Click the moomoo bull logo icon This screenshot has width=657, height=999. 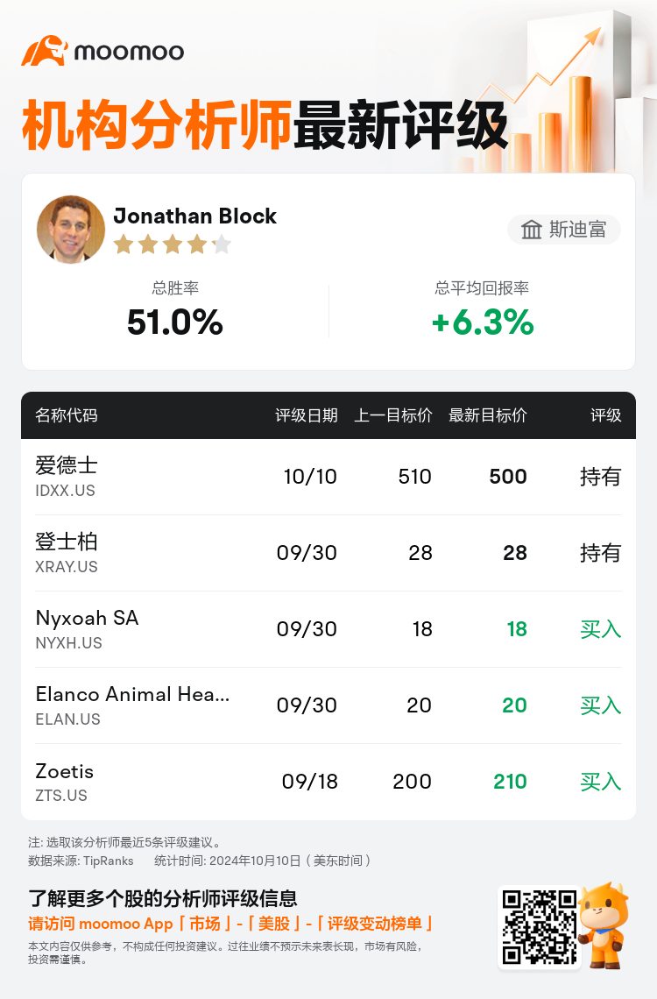[x=45, y=51]
